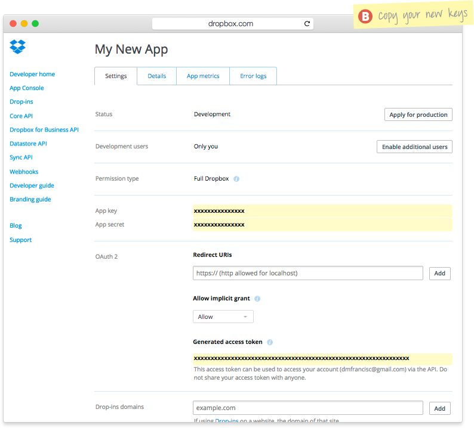The height and width of the screenshot is (428, 474).
Task: Click the My New App heading
Action: pyautogui.click(x=131, y=49)
